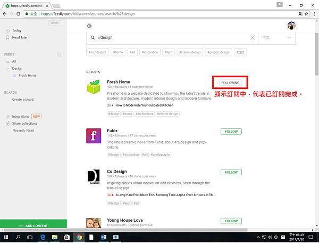Open Share collections
This screenshot has height=244, width=319.
coord(24,124)
